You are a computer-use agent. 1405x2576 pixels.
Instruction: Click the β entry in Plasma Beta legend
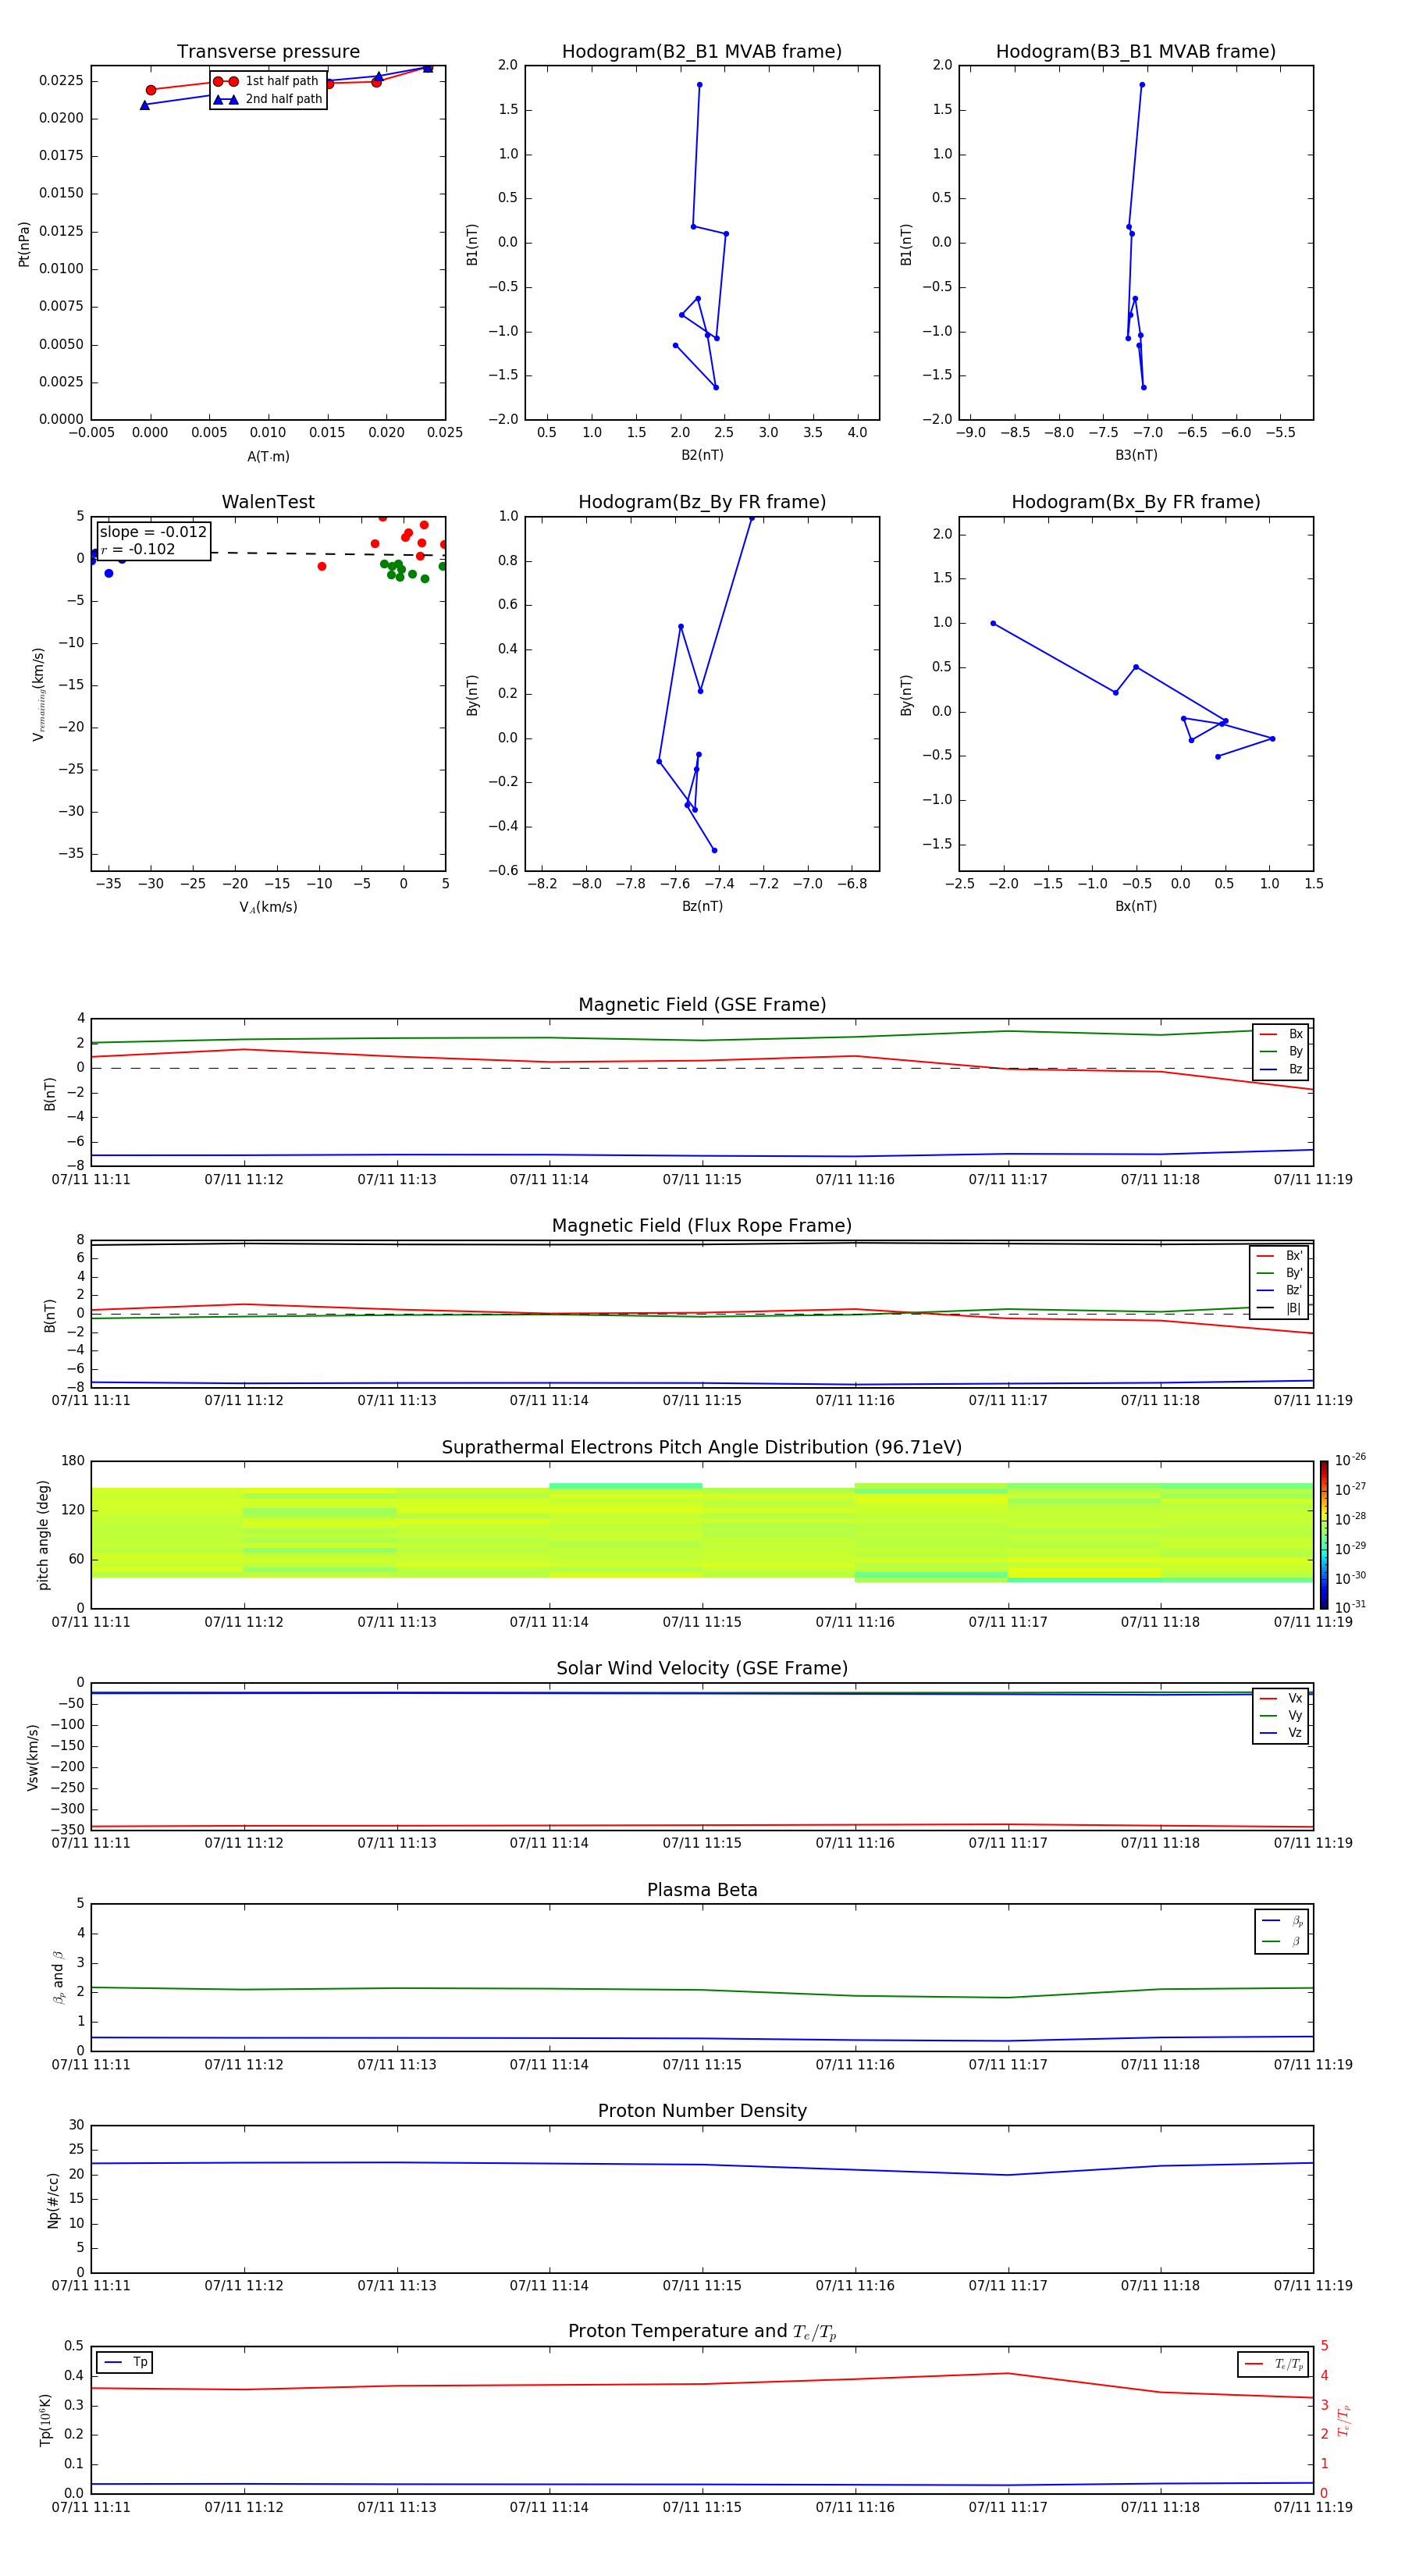(x=1282, y=1942)
